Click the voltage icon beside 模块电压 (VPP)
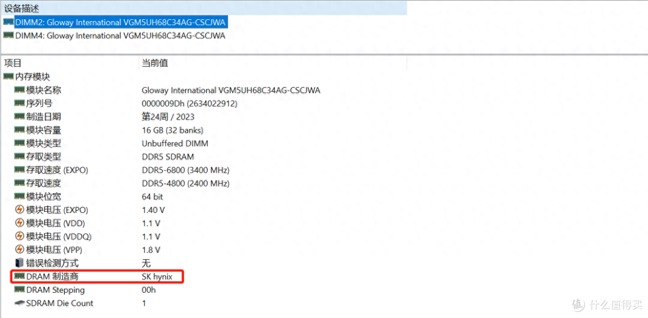The height and width of the screenshot is (318, 648). click(19, 250)
